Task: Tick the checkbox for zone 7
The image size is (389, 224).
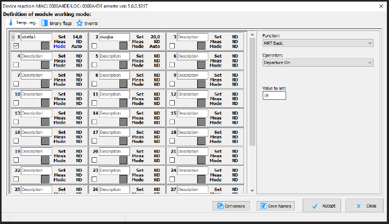Action: point(16,84)
